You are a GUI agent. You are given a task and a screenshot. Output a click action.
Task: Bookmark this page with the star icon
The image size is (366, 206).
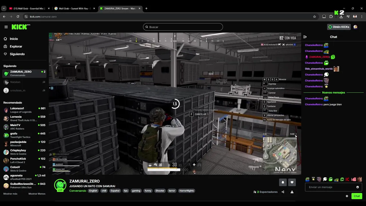pyautogui.click(x=315, y=17)
